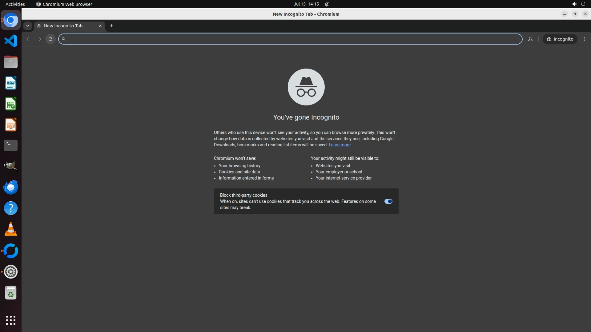Close the New Incognito Tab
This screenshot has width=591, height=332.
click(x=100, y=26)
